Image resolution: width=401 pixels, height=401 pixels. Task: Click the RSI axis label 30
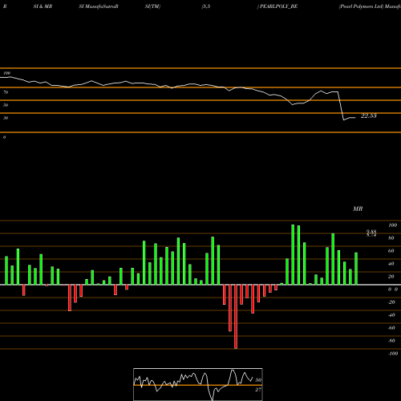[x=6, y=118]
